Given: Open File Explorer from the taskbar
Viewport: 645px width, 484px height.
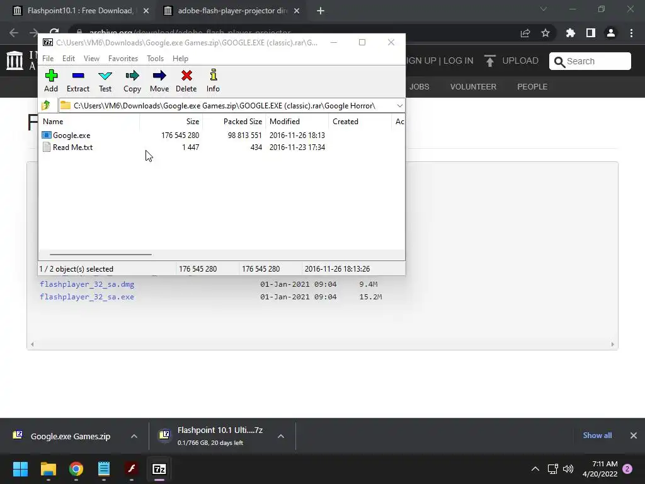Looking at the screenshot, I should click(x=48, y=469).
